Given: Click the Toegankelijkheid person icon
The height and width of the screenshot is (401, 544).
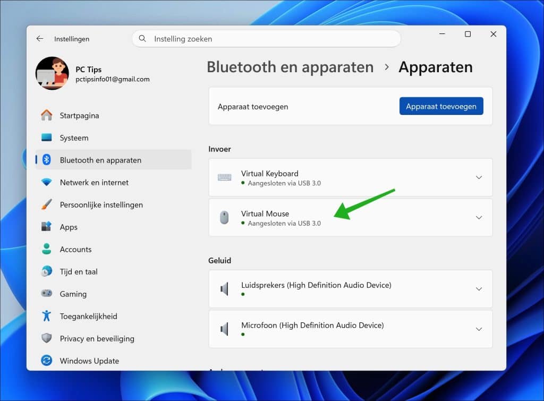Looking at the screenshot, I should pyautogui.click(x=47, y=316).
